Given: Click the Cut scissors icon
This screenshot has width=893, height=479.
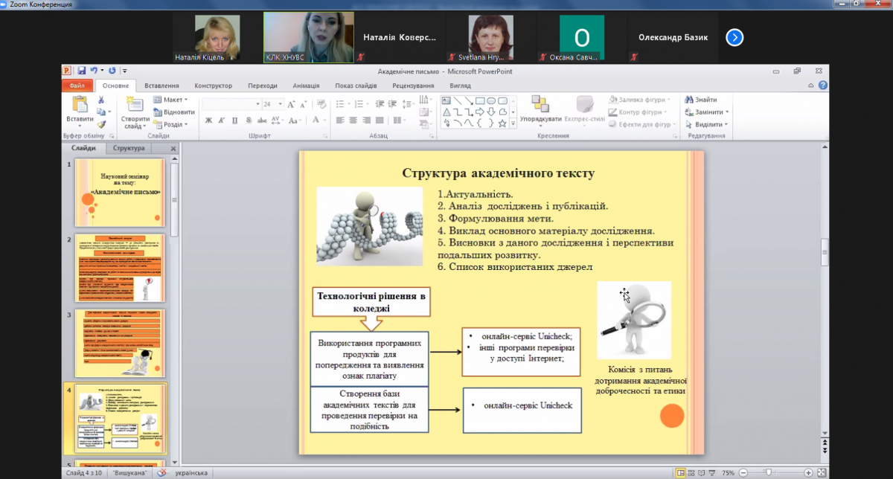Looking at the screenshot, I should (102, 100).
